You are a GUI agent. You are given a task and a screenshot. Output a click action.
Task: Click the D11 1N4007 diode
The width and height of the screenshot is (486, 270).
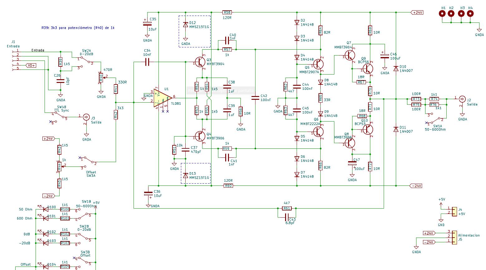point(396,129)
